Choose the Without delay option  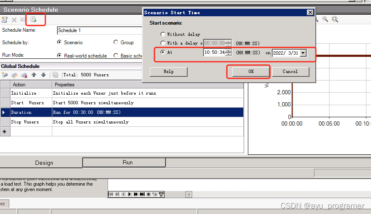pyautogui.click(x=163, y=34)
